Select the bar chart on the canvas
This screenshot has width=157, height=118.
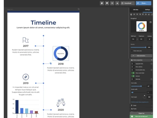tap(25, 108)
